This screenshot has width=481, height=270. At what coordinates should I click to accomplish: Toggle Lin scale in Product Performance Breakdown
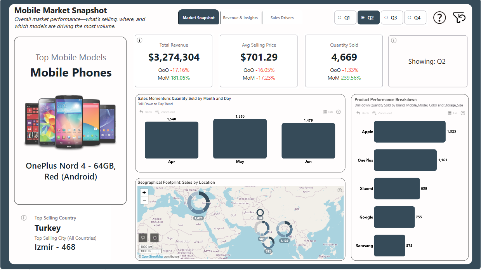tap(453, 113)
